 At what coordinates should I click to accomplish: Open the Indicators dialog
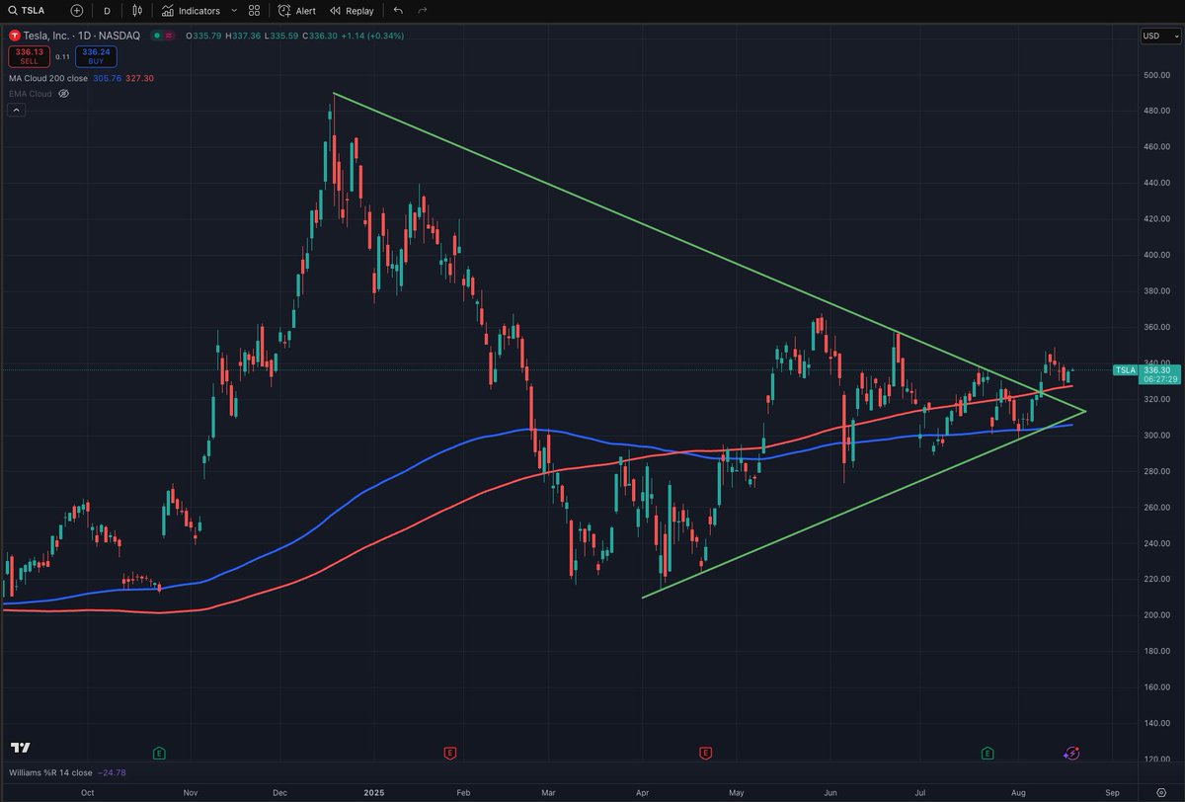point(193,11)
